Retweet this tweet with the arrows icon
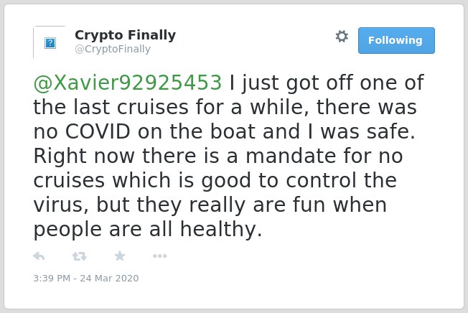This screenshot has height=313, width=468. click(80, 256)
